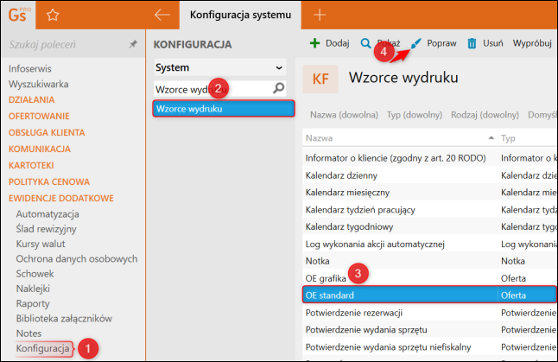Click the back arrow icon
Image resolution: width=558 pixels, height=362 pixels.
[x=161, y=15]
